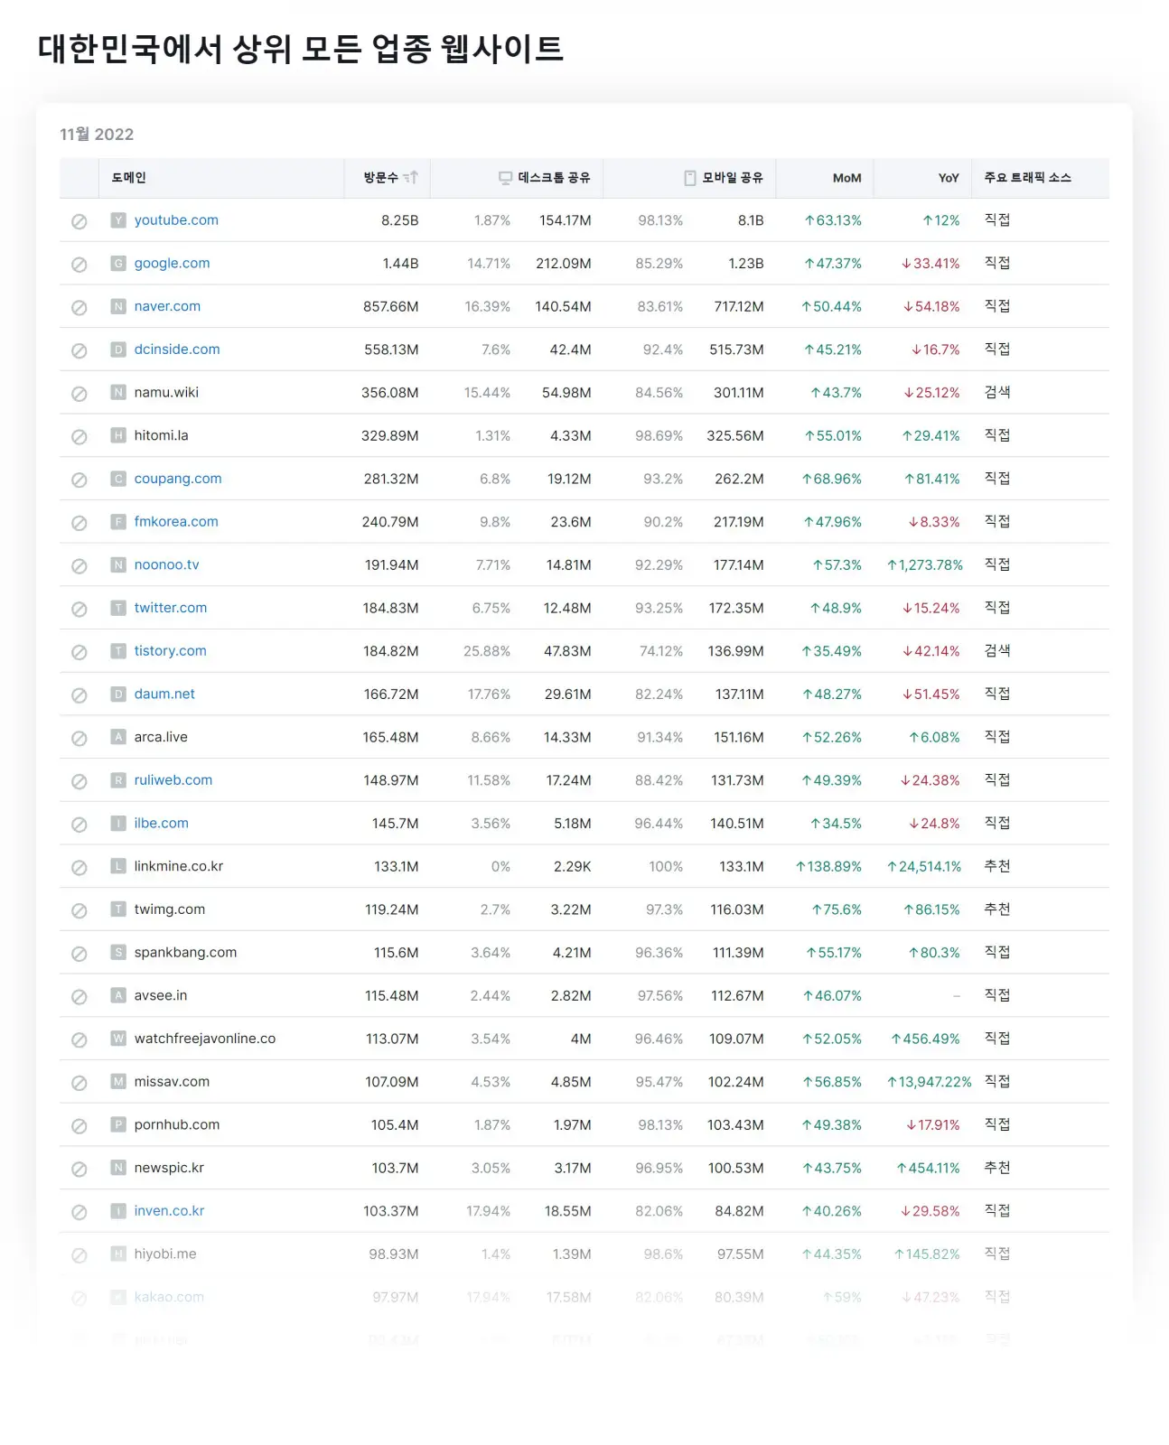Click the block icon in the ilbe.com row
This screenshot has height=1445, width=1169.
(x=79, y=825)
